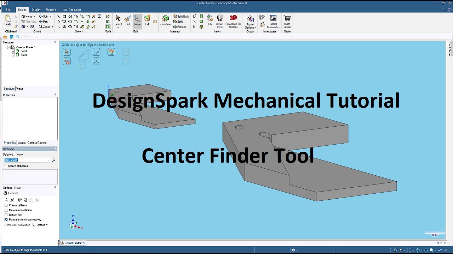Enable Maintain orientation option
This screenshot has width=453, height=254.
point(6,210)
